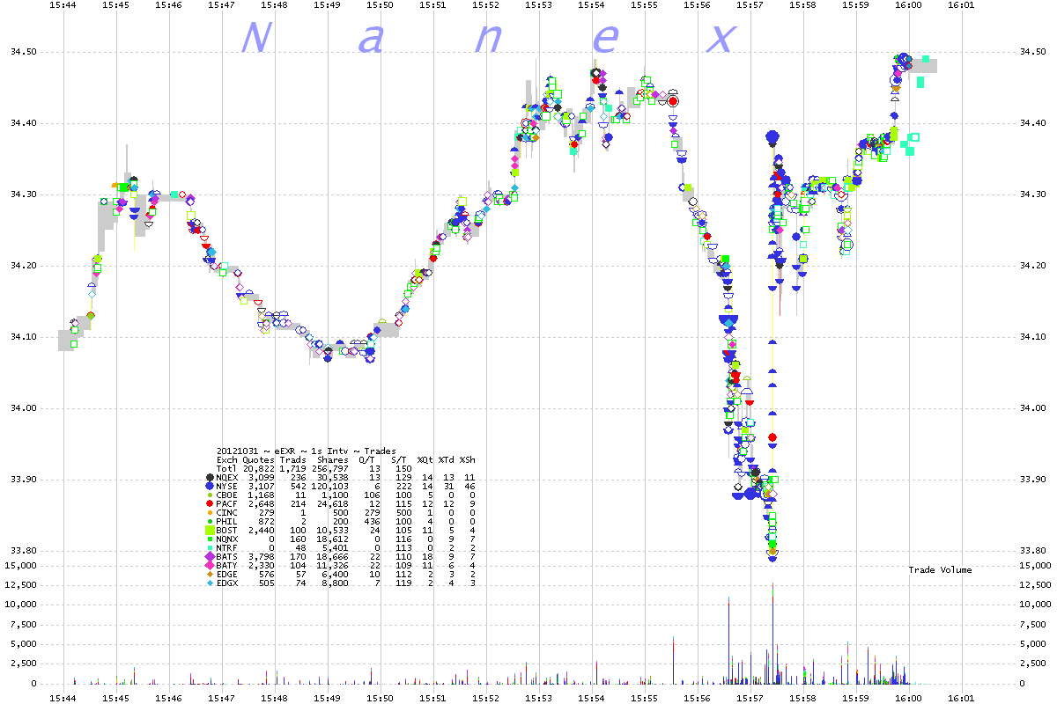Click '16:00' on the top time axis
The height and width of the screenshot is (704, 1057).
(x=908, y=5)
